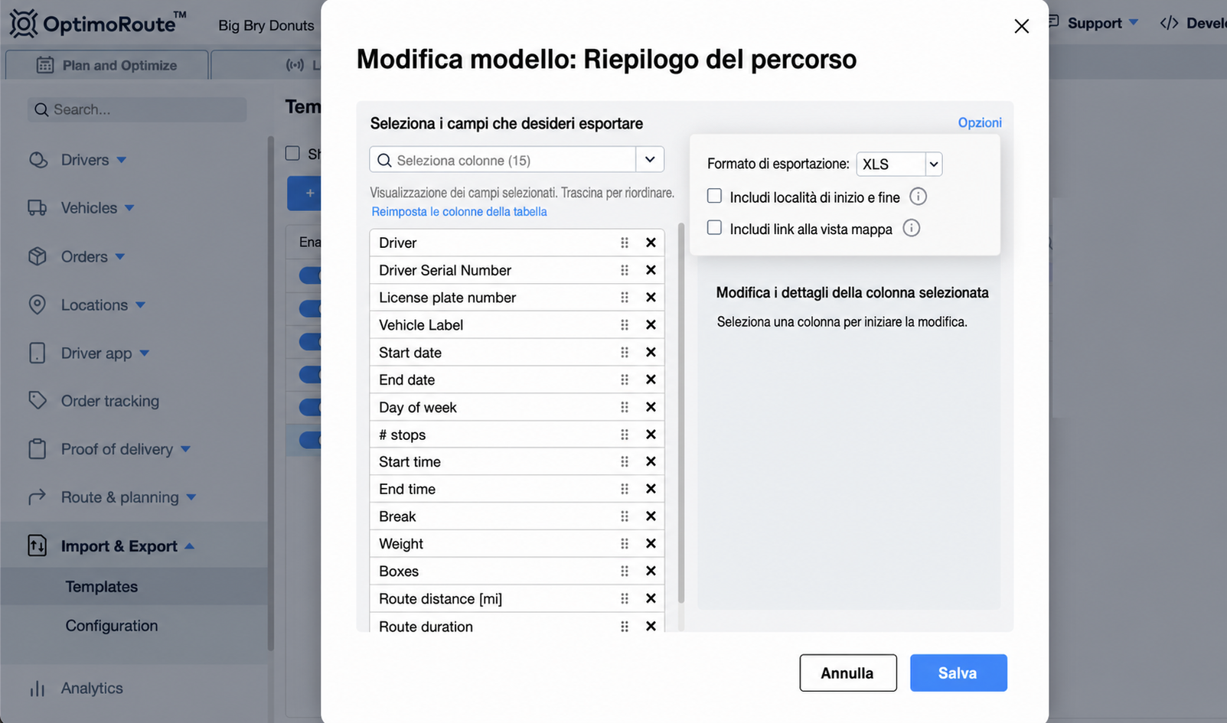
Task: Remove the Start time column
Action: 651,461
